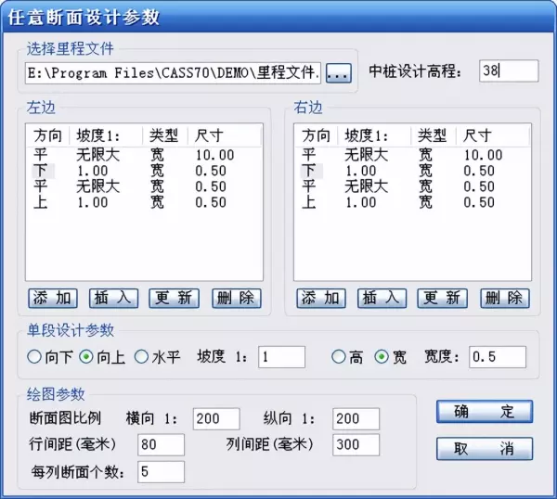Select first row 平 10.00 in 左边 list
This screenshot has height=499, width=557.
144,155
